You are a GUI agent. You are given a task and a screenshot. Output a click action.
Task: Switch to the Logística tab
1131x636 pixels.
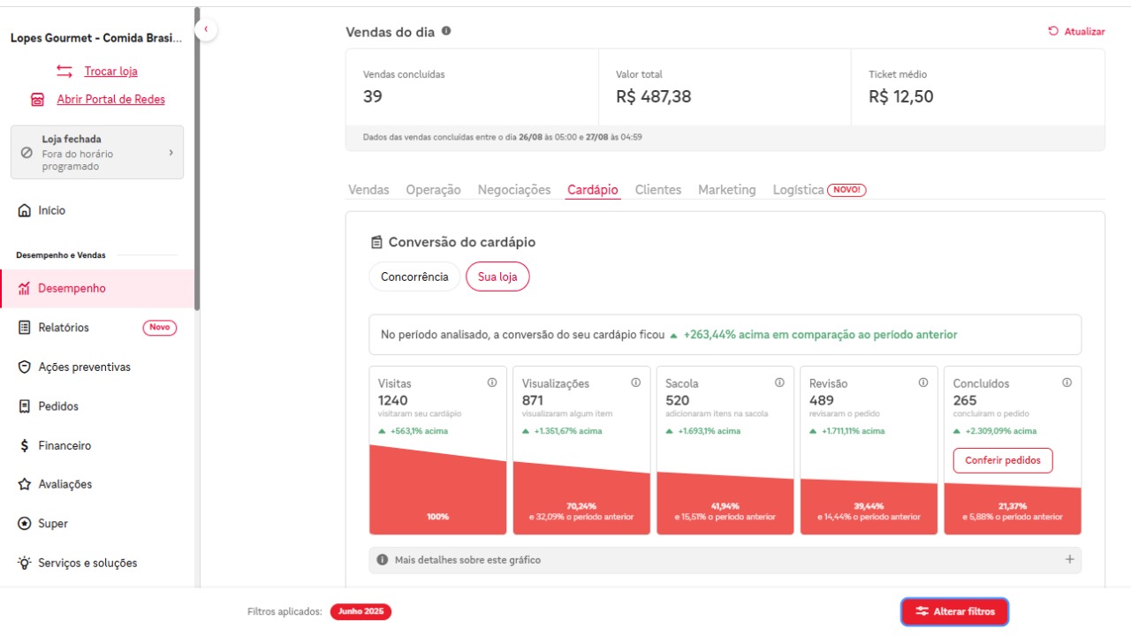click(x=798, y=190)
